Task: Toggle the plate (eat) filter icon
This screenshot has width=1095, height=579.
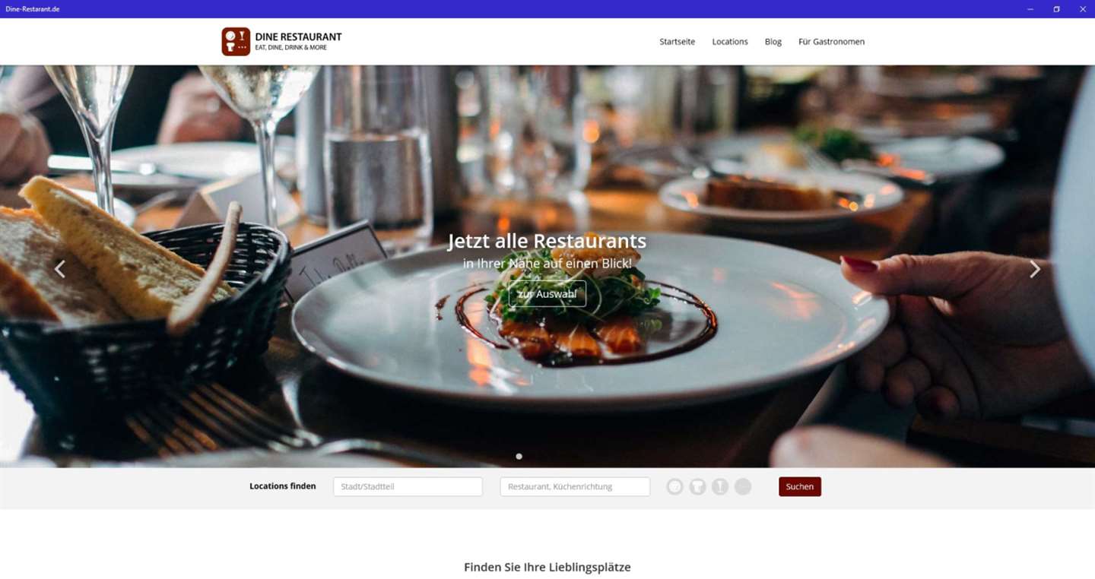Action: click(x=675, y=487)
